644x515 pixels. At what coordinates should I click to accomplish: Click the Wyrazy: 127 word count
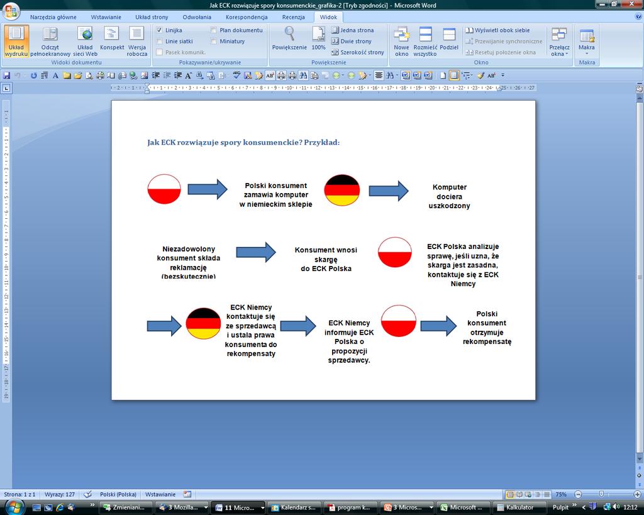tap(60, 494)
